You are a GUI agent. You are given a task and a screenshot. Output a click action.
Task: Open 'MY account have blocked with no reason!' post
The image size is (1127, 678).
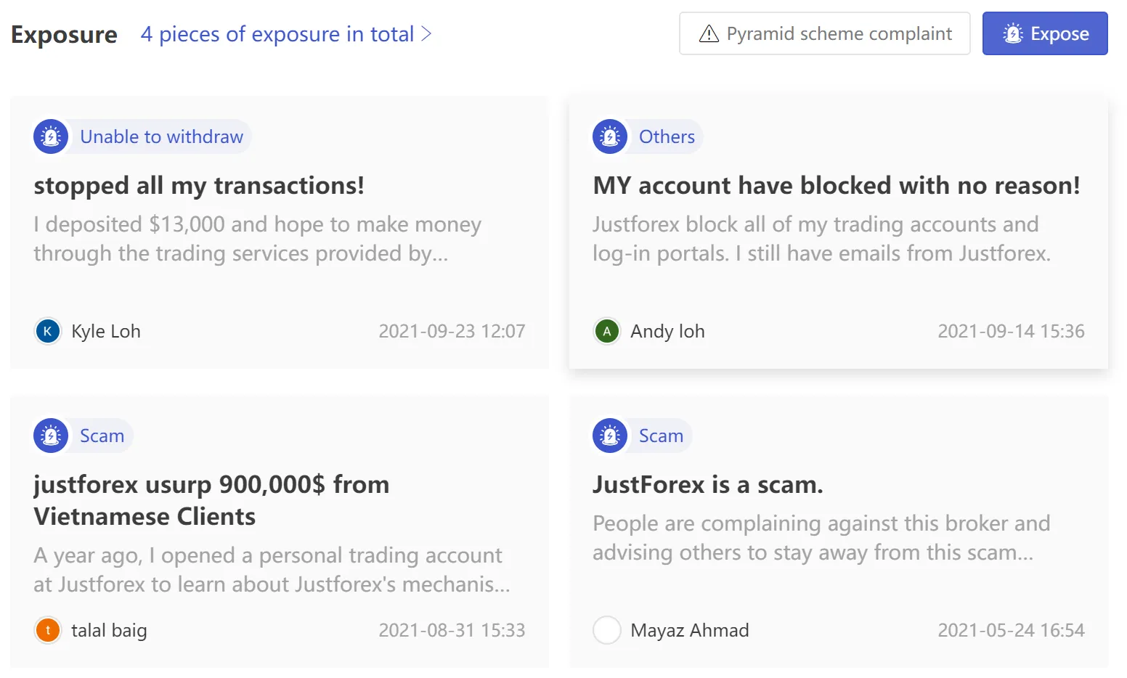pyautogui.click(x=837, y=186)
